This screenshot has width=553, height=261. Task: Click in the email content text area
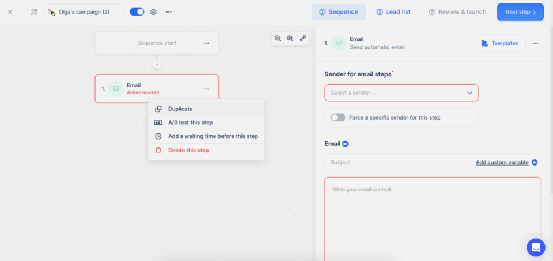click(x=433, y=219)
